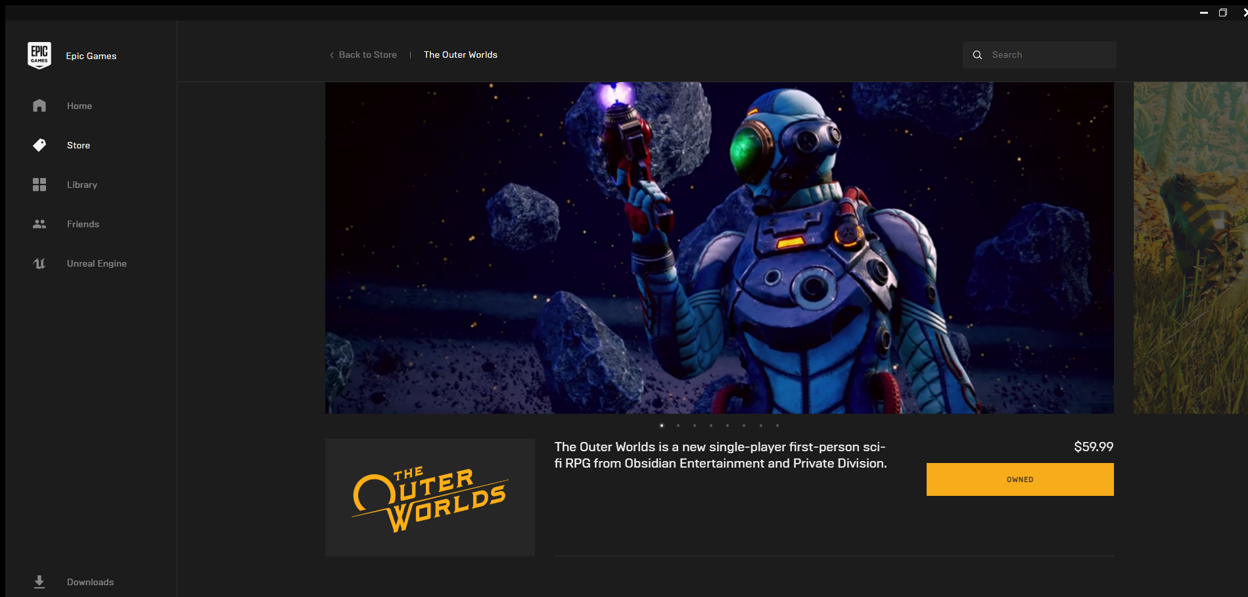
Task: Focus the Search input field
Action: [x=1040, y=55]
